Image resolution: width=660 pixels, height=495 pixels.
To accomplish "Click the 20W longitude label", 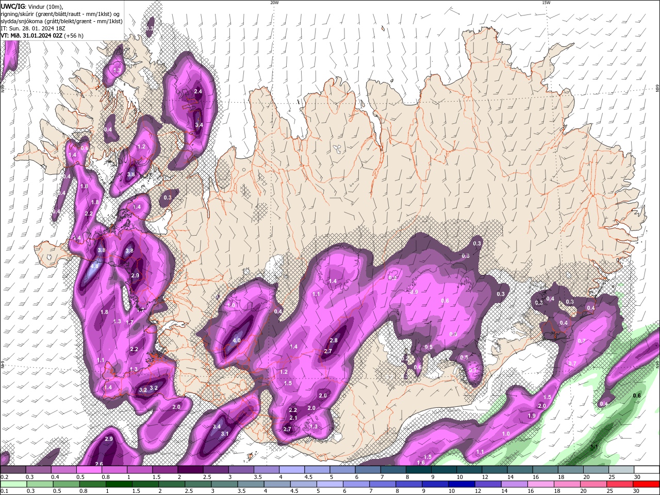I will pyautogui.click(x=274, y=3).
